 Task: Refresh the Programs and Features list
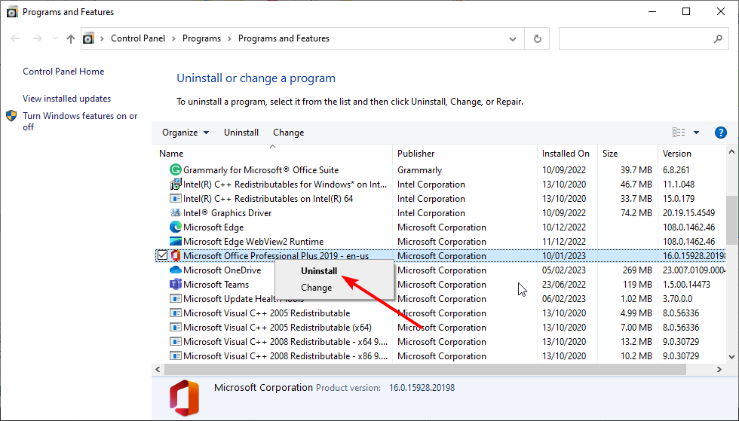pyautogui.click(x=537, y=38)
